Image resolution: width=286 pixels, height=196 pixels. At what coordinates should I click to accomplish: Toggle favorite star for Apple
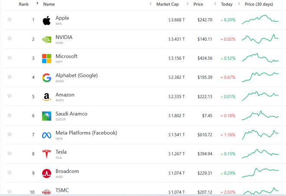point(10,20)
